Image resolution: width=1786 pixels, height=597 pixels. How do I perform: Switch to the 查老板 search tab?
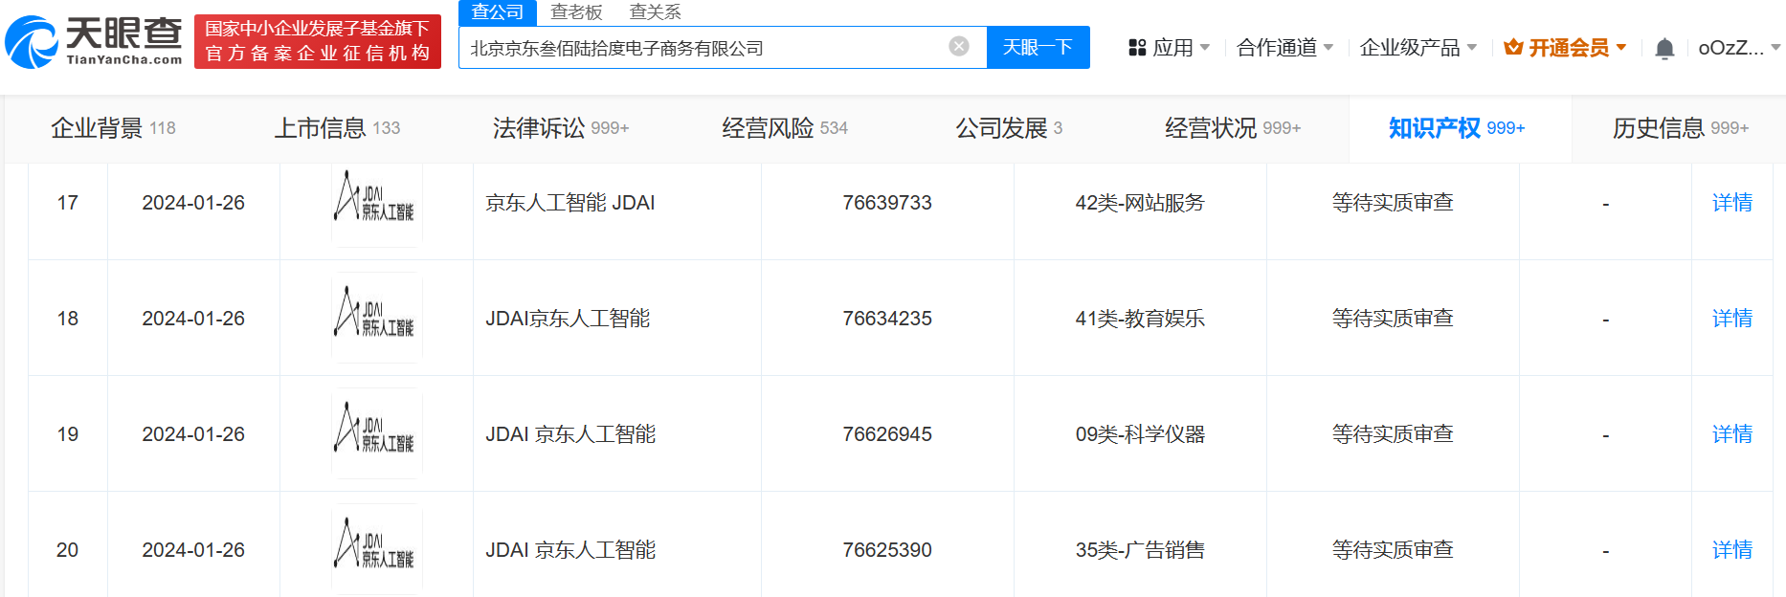(576, 12)
